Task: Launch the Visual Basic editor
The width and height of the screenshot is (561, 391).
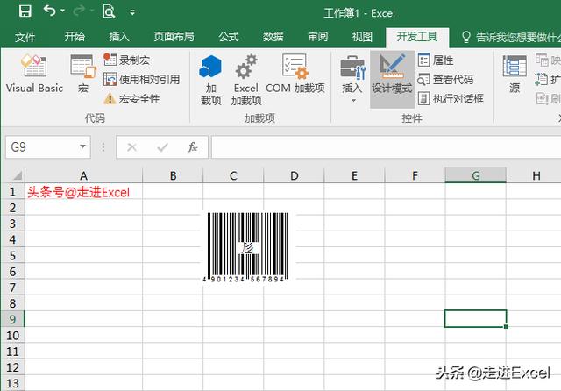Action: pos(34,74)
